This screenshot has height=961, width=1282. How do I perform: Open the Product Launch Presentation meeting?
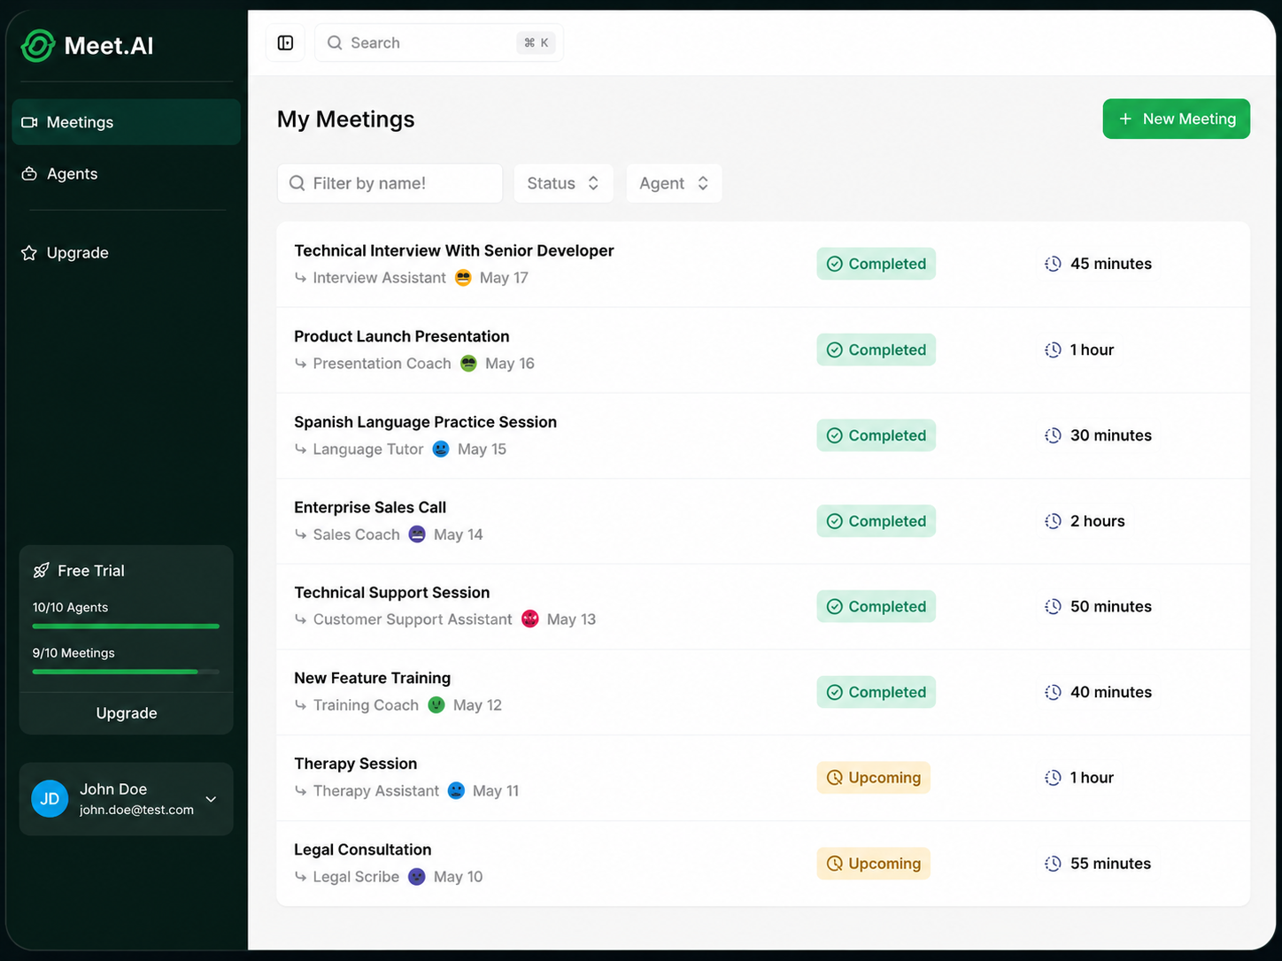(763, 350)
